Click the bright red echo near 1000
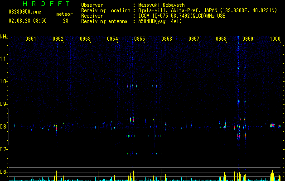This screenshot has width=285, height=181. click(x=272, y=125)
